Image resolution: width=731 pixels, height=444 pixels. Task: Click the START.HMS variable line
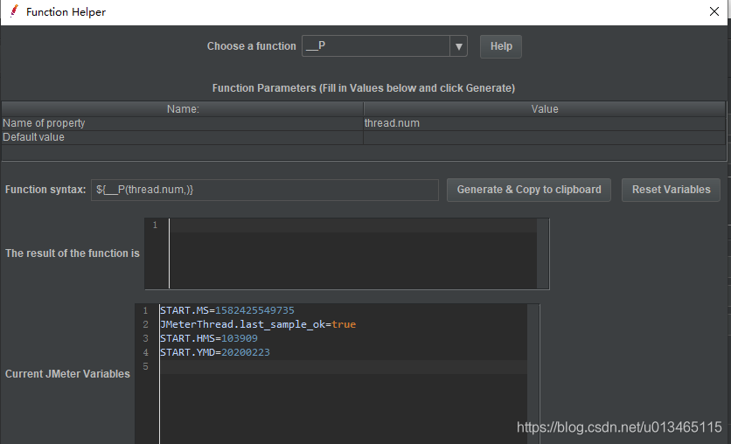pos(209,338)
